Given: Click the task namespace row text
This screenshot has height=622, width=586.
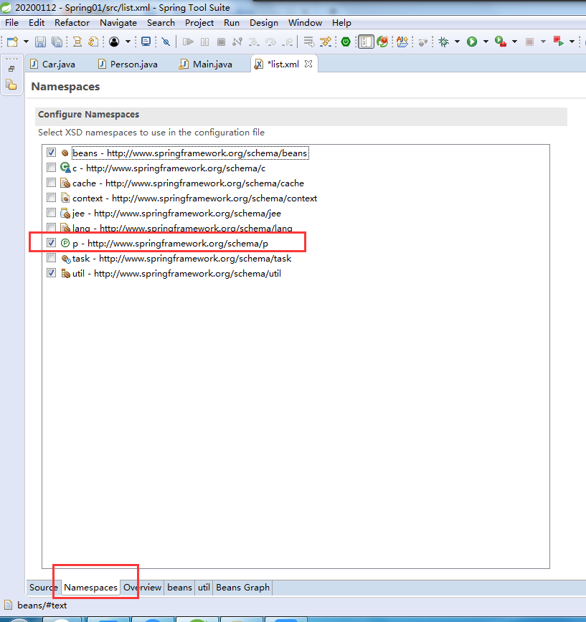Looking at the screenshot, I should coord(182,258).
